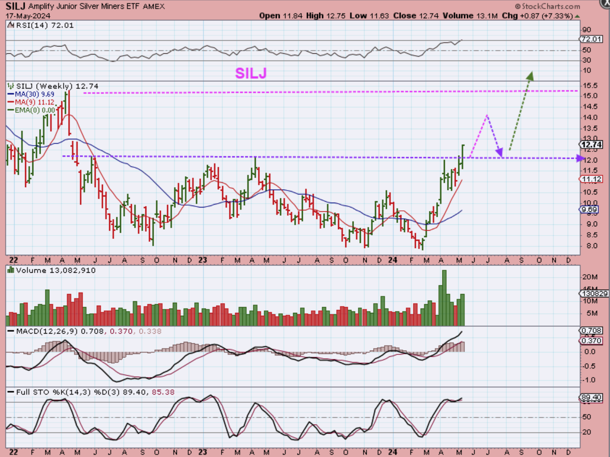610x457 pixels.
Task: Click the 20 stochastic axis label
Action: point(586,432)
